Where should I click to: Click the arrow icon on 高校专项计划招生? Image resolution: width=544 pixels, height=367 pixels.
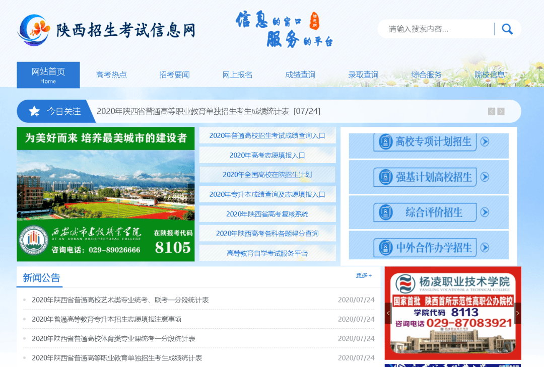click(485, 141)
